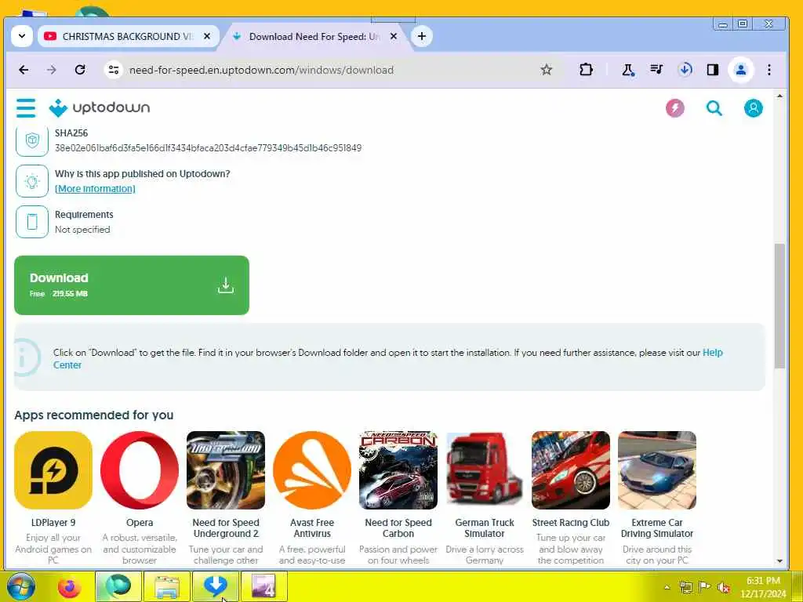The image size is (803, 602).
Task: Select the SHA256 hash text
Action: [208, 148]
